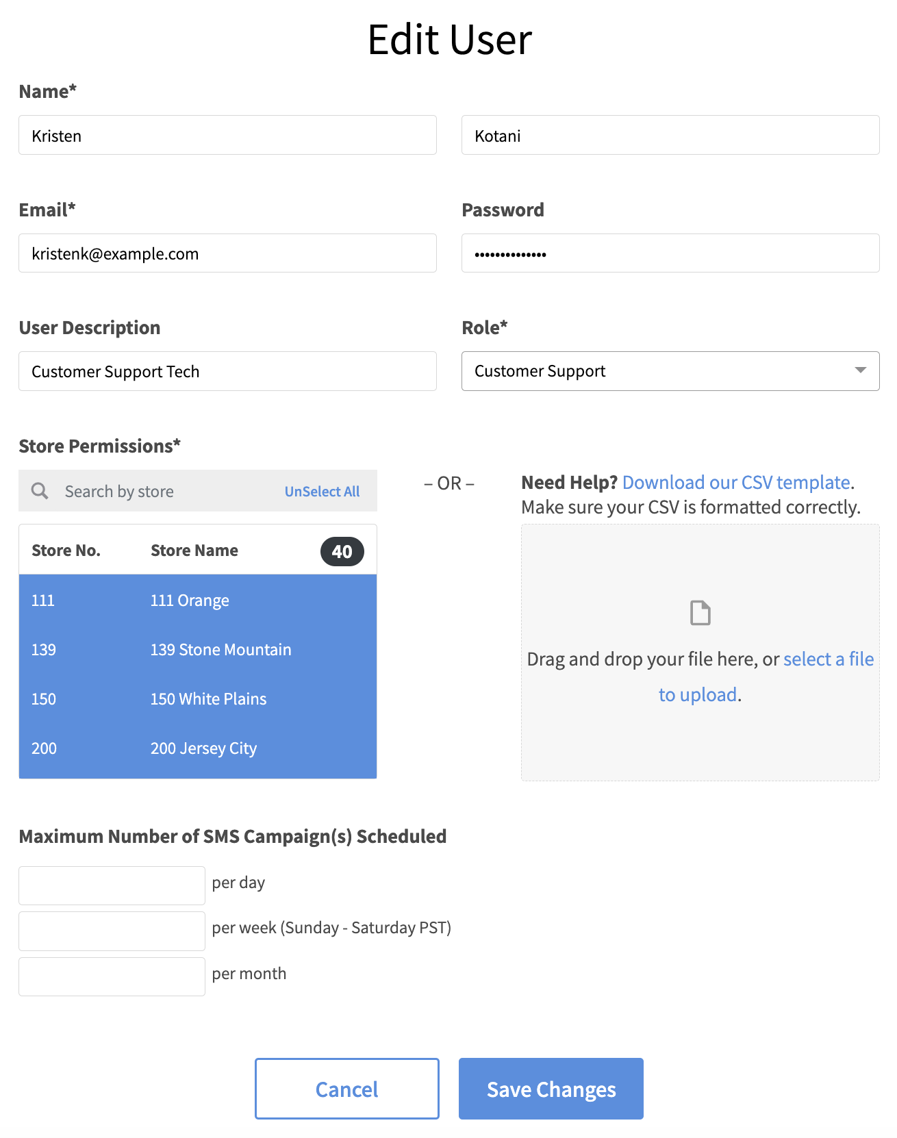
Task: Toggle store 139 Stone Mountain row
Action: (x=197, y=650)
